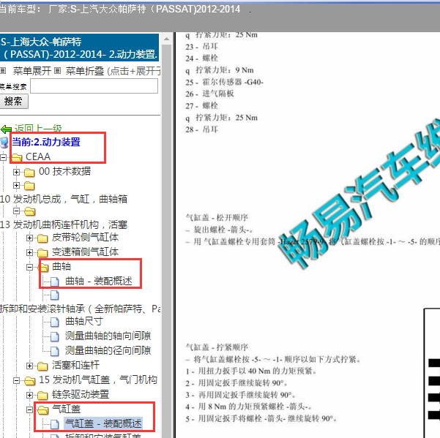The image size is (440, 438).
Task: Click document icon of 测量曲轴的轴向间隙
Action: [54, 336]
